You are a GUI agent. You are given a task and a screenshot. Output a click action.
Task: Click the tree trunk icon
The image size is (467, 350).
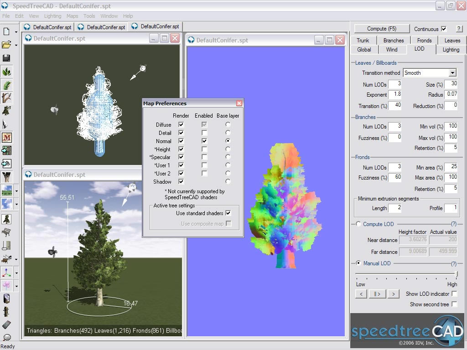pyautogui.click(x=6, y=177)
